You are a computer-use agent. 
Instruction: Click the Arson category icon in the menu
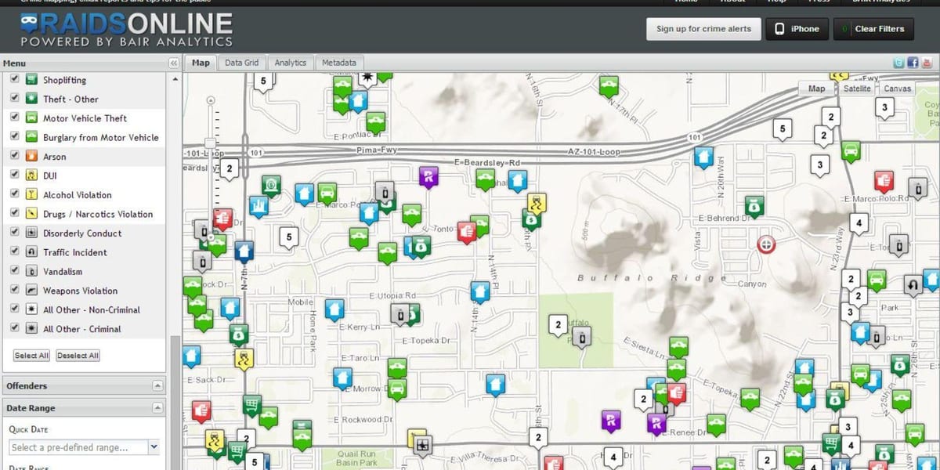(x=31, y=156)
